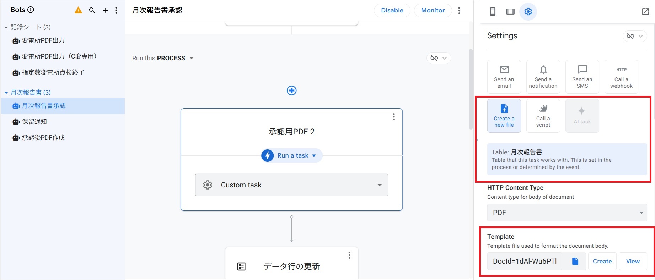This screenshot has width=655, height=280.
Task: Choose Call a webhook task type
Action: (621, 77)
